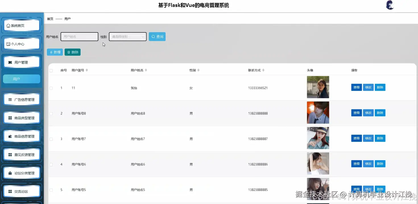Click 查看 for 用户账号7
Viewport: 418px width, 204px height.
coord(357,138)
